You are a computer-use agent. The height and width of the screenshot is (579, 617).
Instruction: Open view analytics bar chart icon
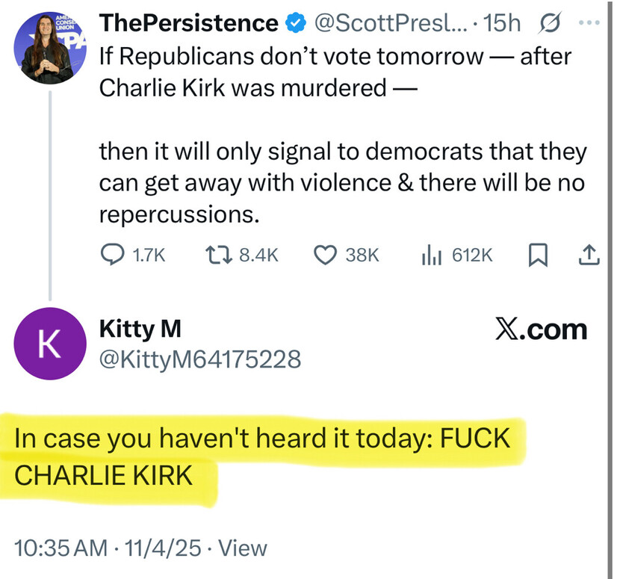tap(431, 256)
